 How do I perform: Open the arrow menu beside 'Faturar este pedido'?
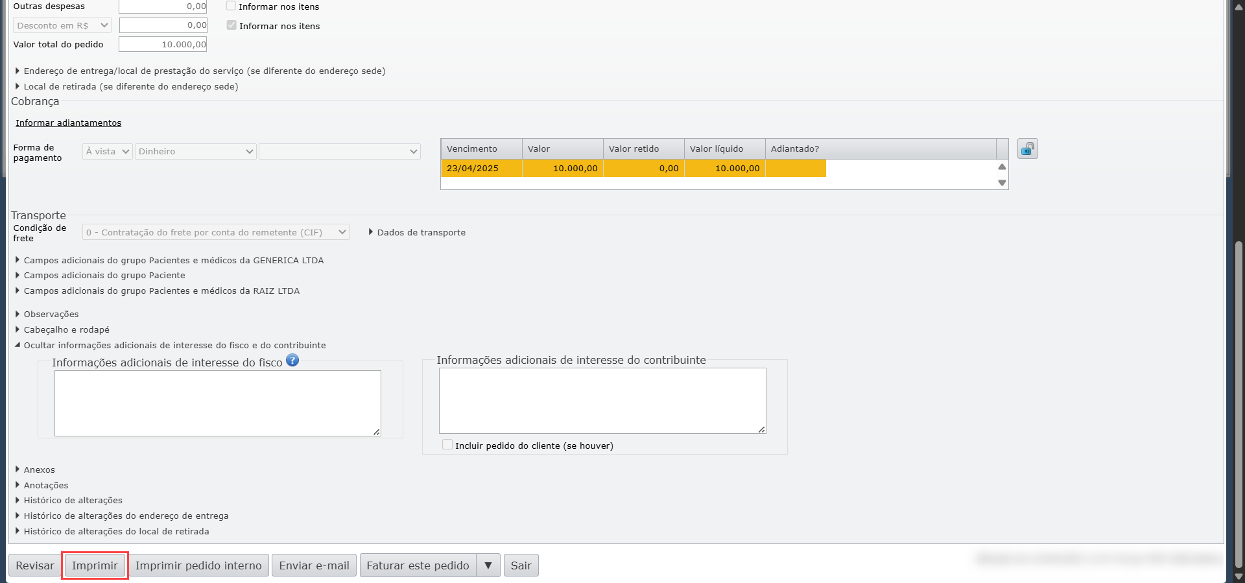488,565
